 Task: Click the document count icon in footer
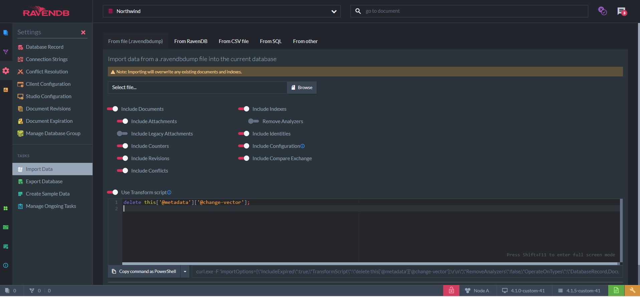(x=7, y=291)
